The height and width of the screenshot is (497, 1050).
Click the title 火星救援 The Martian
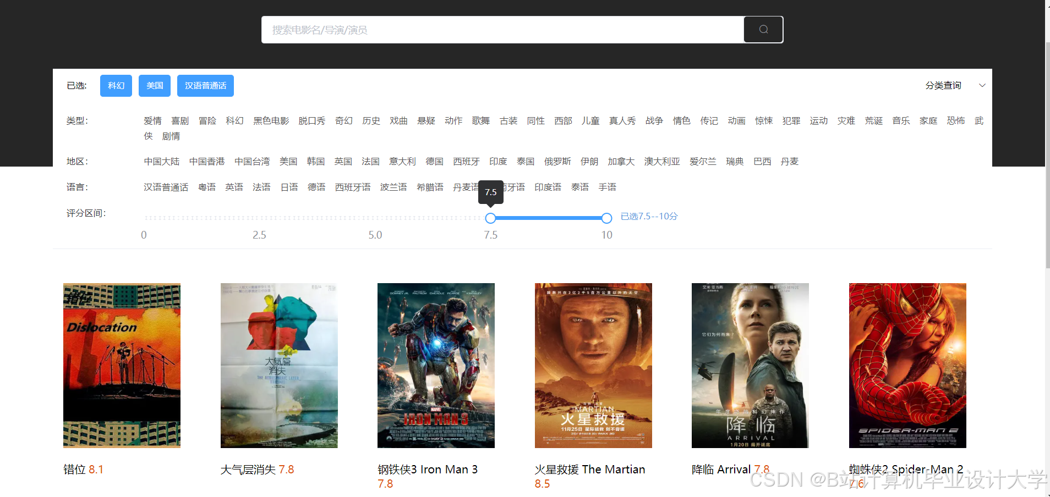point(590,470)
